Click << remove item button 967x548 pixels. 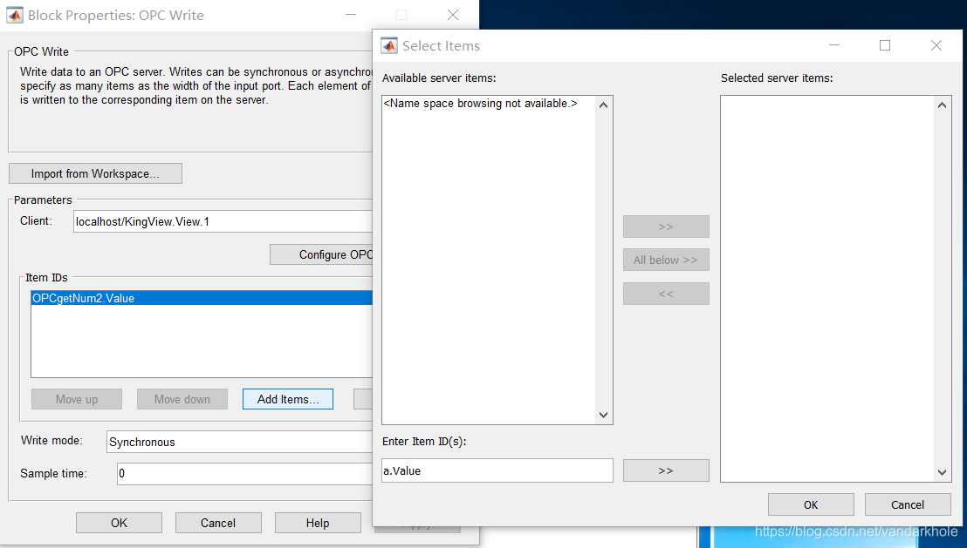666,294
